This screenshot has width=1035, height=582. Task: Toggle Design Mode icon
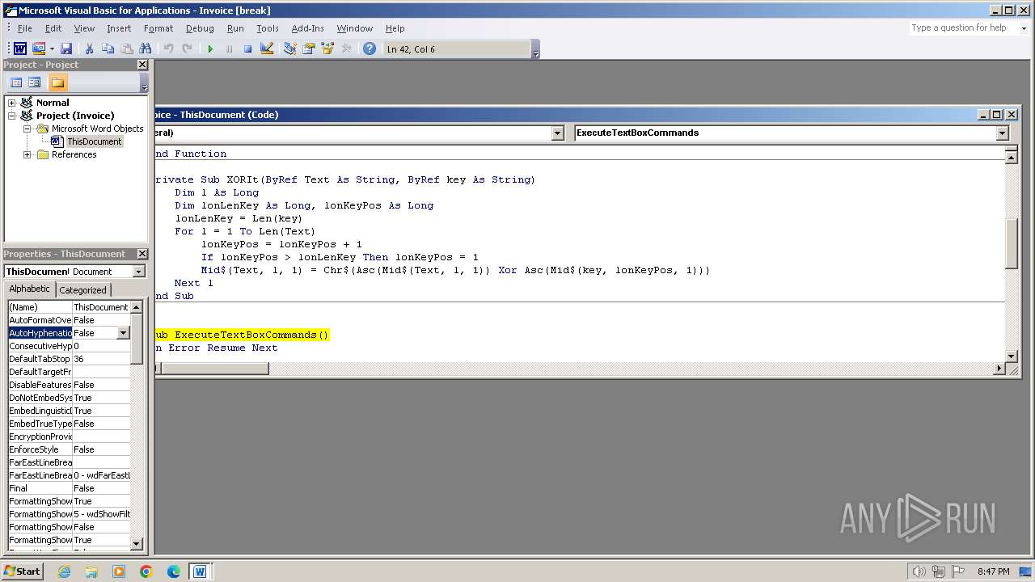pos(267,49)
